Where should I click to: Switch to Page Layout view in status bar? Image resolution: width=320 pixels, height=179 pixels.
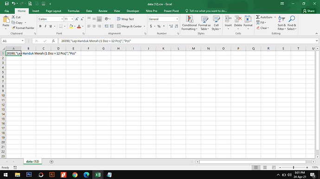click(265, 167)
